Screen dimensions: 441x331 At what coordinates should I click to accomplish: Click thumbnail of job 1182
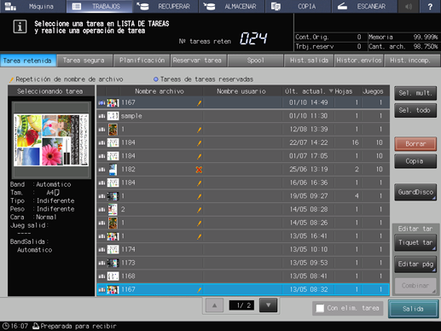click(113, 170)
